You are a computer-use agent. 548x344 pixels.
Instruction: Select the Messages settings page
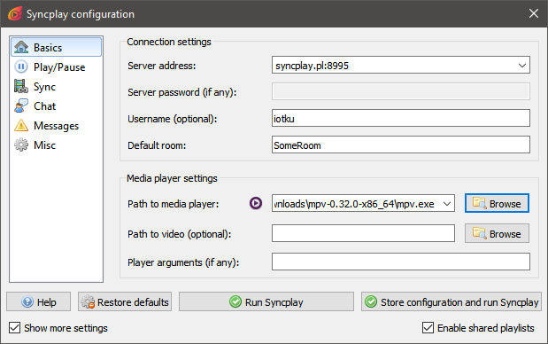click(57, 126)
